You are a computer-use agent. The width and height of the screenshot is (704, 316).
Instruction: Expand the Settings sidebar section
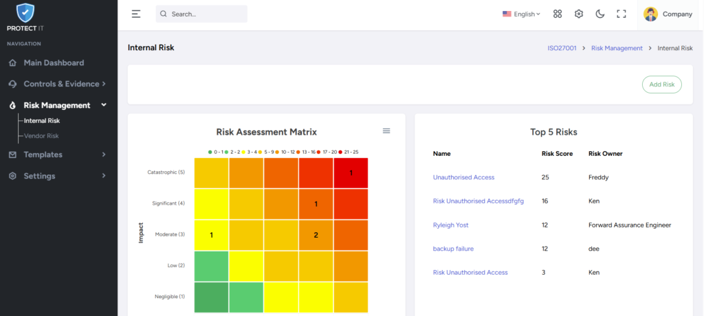[58, 176]
